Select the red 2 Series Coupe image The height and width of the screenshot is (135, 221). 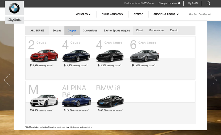coord(44,56)
